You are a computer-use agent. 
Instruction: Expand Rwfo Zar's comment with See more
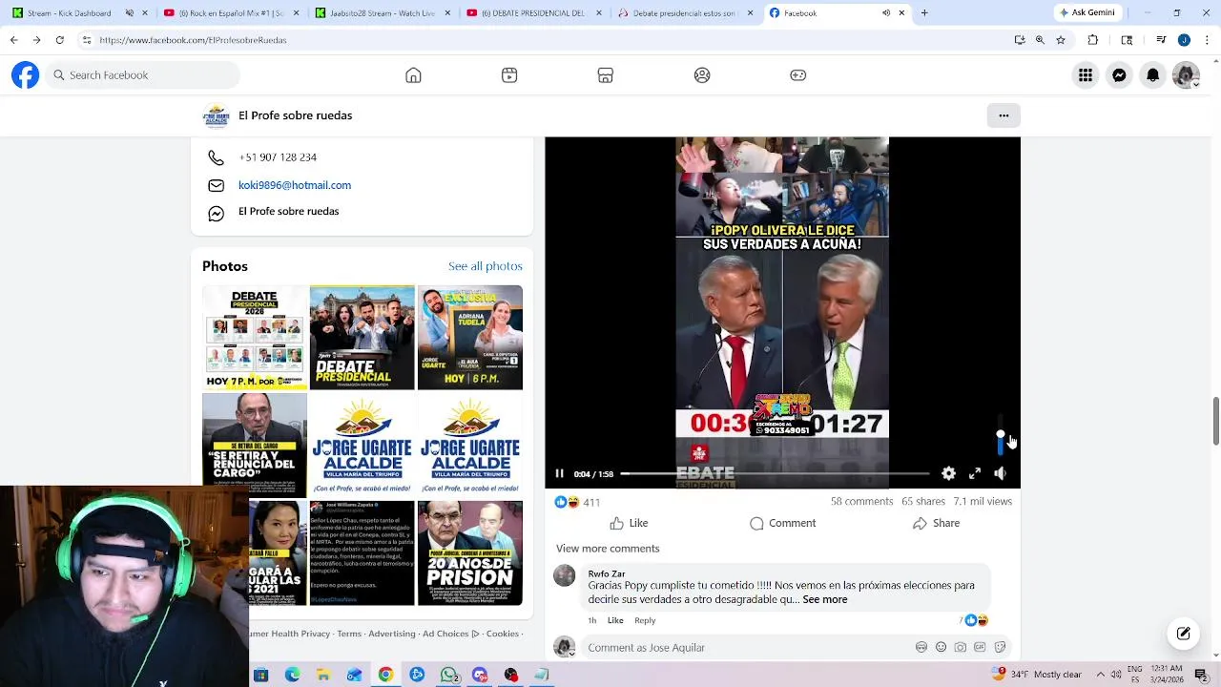[825, 599]
